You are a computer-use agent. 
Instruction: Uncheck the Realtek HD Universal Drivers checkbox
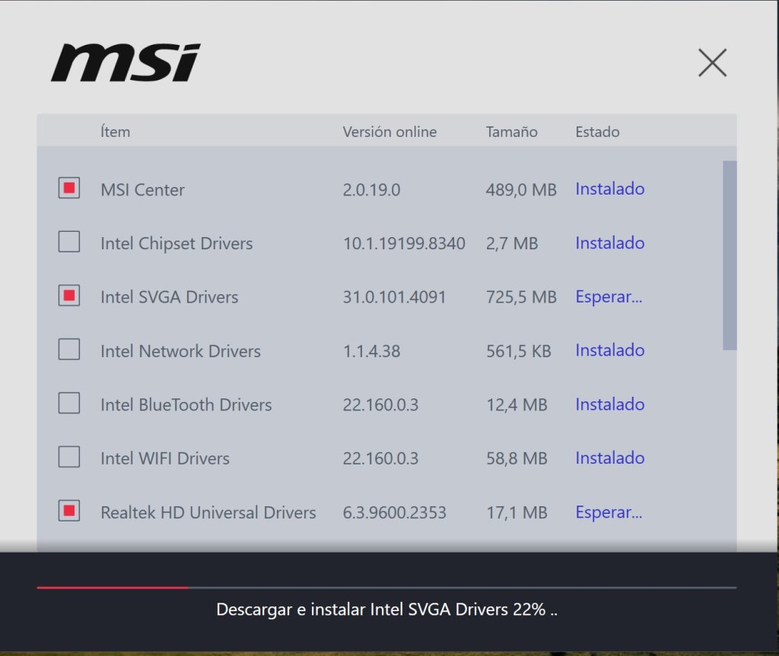coord(69,511)
